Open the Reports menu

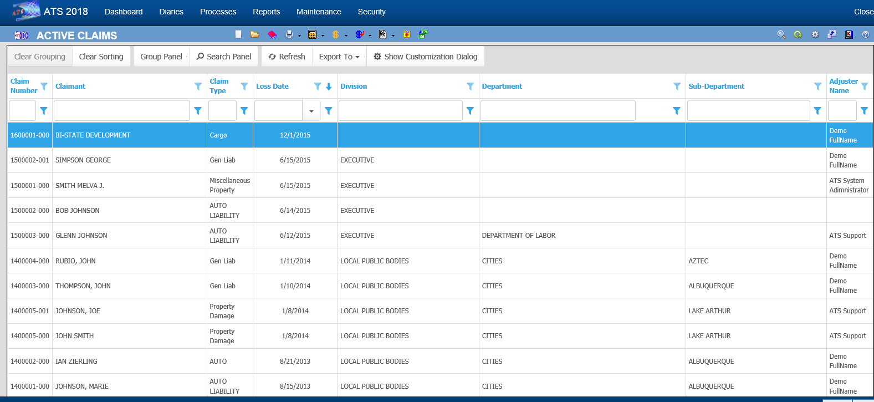[266, 12]
